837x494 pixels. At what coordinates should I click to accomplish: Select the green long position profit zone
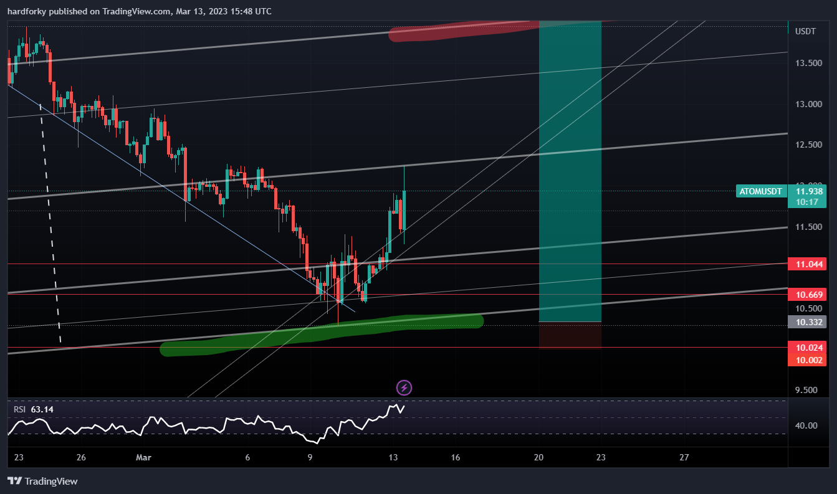tap(570, 171)
